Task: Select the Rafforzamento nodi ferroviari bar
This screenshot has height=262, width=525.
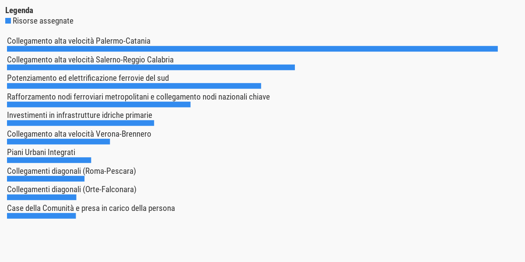Action: (99, 104)
